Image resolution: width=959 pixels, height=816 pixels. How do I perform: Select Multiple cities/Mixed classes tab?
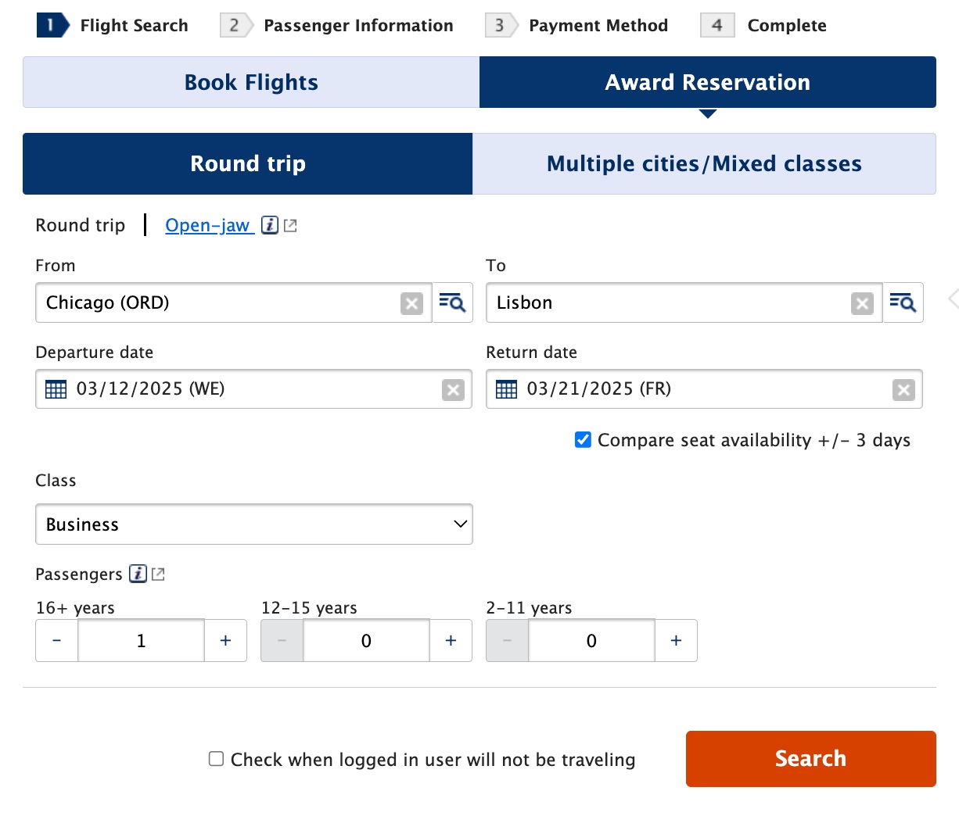[704, 163]
